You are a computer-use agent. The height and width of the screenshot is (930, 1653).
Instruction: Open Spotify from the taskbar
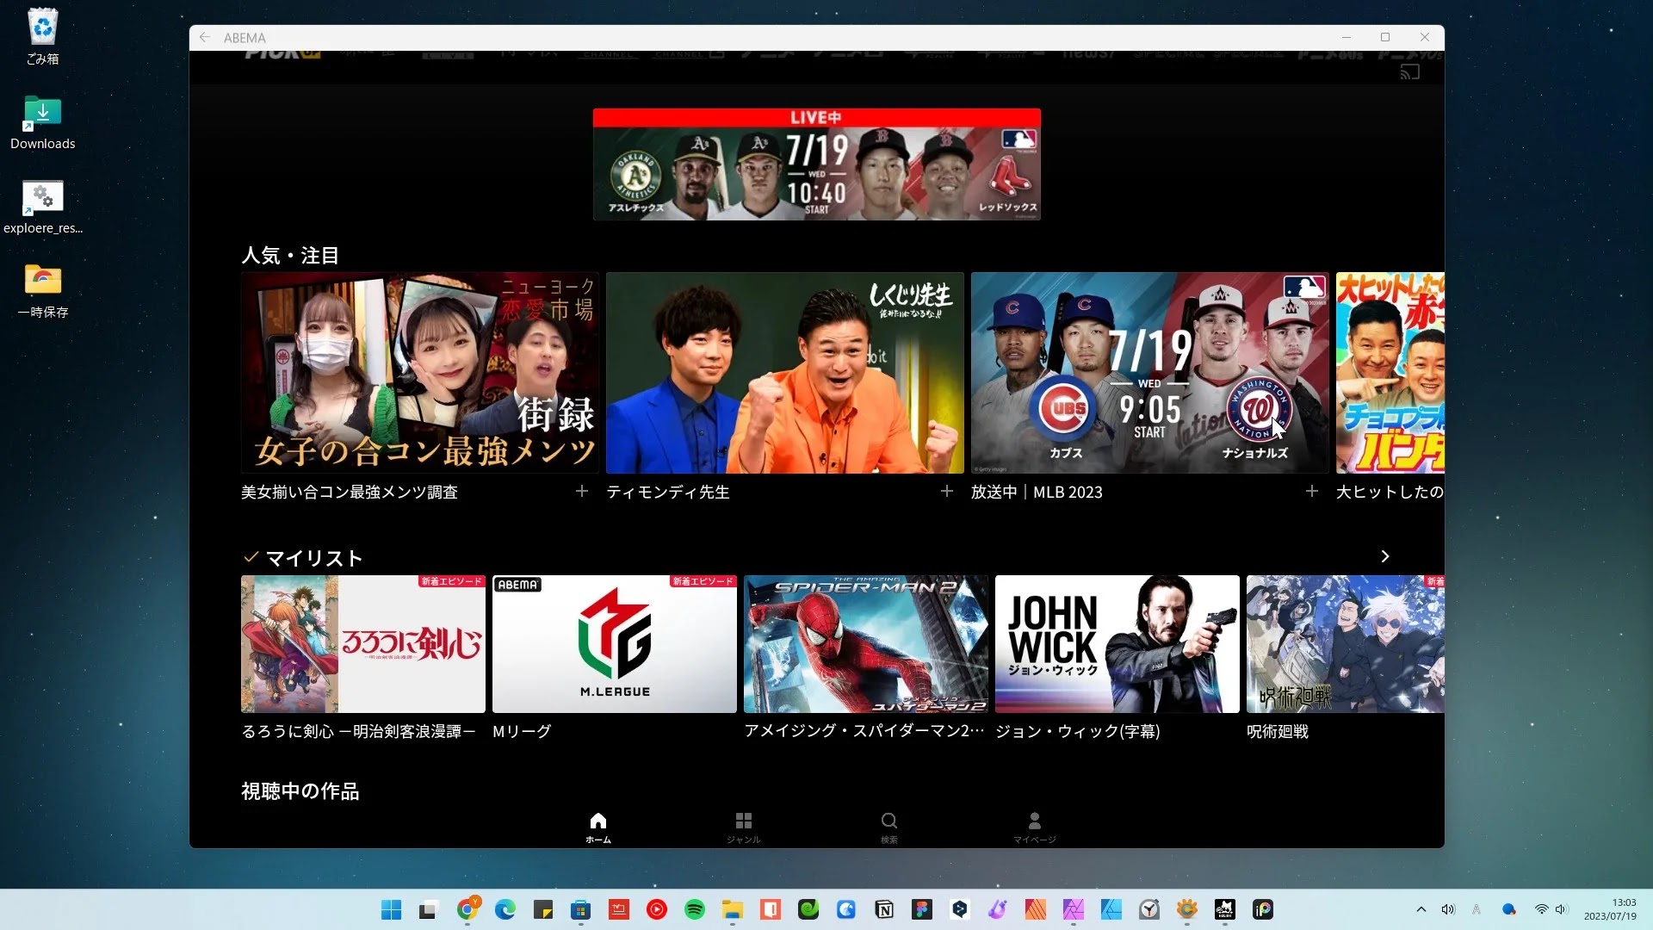click(695, 909)
